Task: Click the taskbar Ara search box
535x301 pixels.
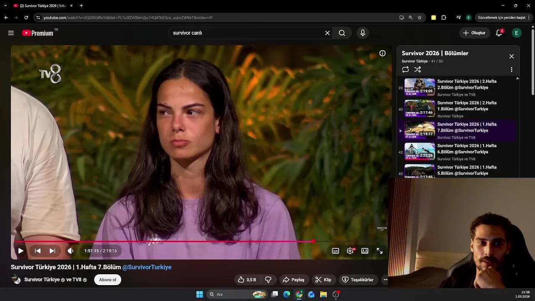Action: 237,294
